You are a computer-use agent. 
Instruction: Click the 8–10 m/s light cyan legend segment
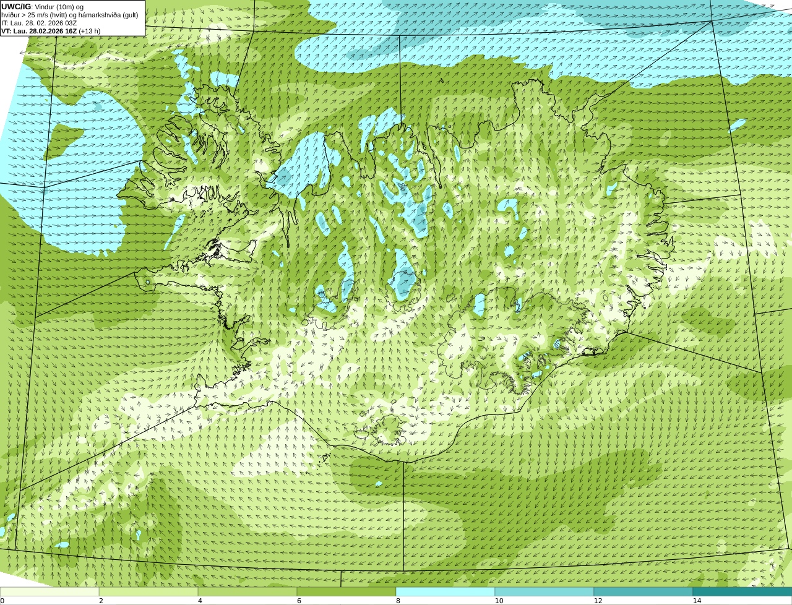pyautogui.click(x=445, y=591)
